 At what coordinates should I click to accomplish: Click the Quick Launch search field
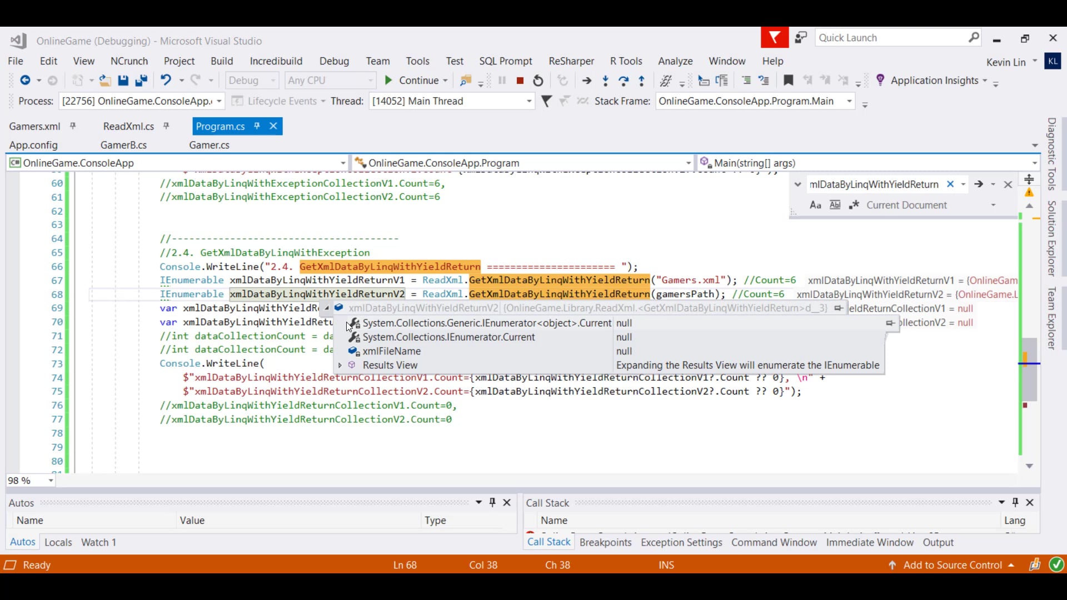pyautogui.click(x=891, y=38)
